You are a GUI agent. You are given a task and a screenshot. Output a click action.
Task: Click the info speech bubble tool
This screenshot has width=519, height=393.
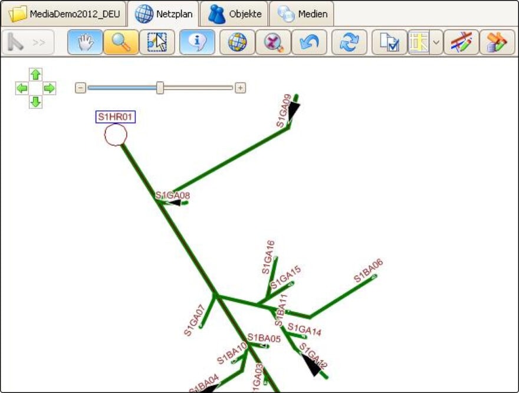(x=197, y=43)
